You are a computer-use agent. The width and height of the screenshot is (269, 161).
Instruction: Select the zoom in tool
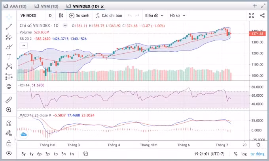pos(9,110)
